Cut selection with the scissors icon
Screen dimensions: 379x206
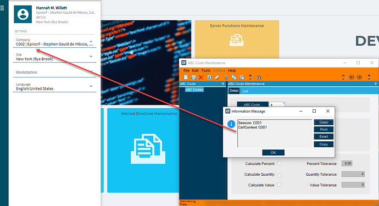click(226, 77)
